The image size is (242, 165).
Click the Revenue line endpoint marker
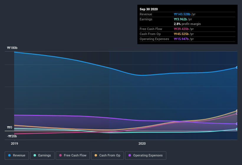pos(237,67)
